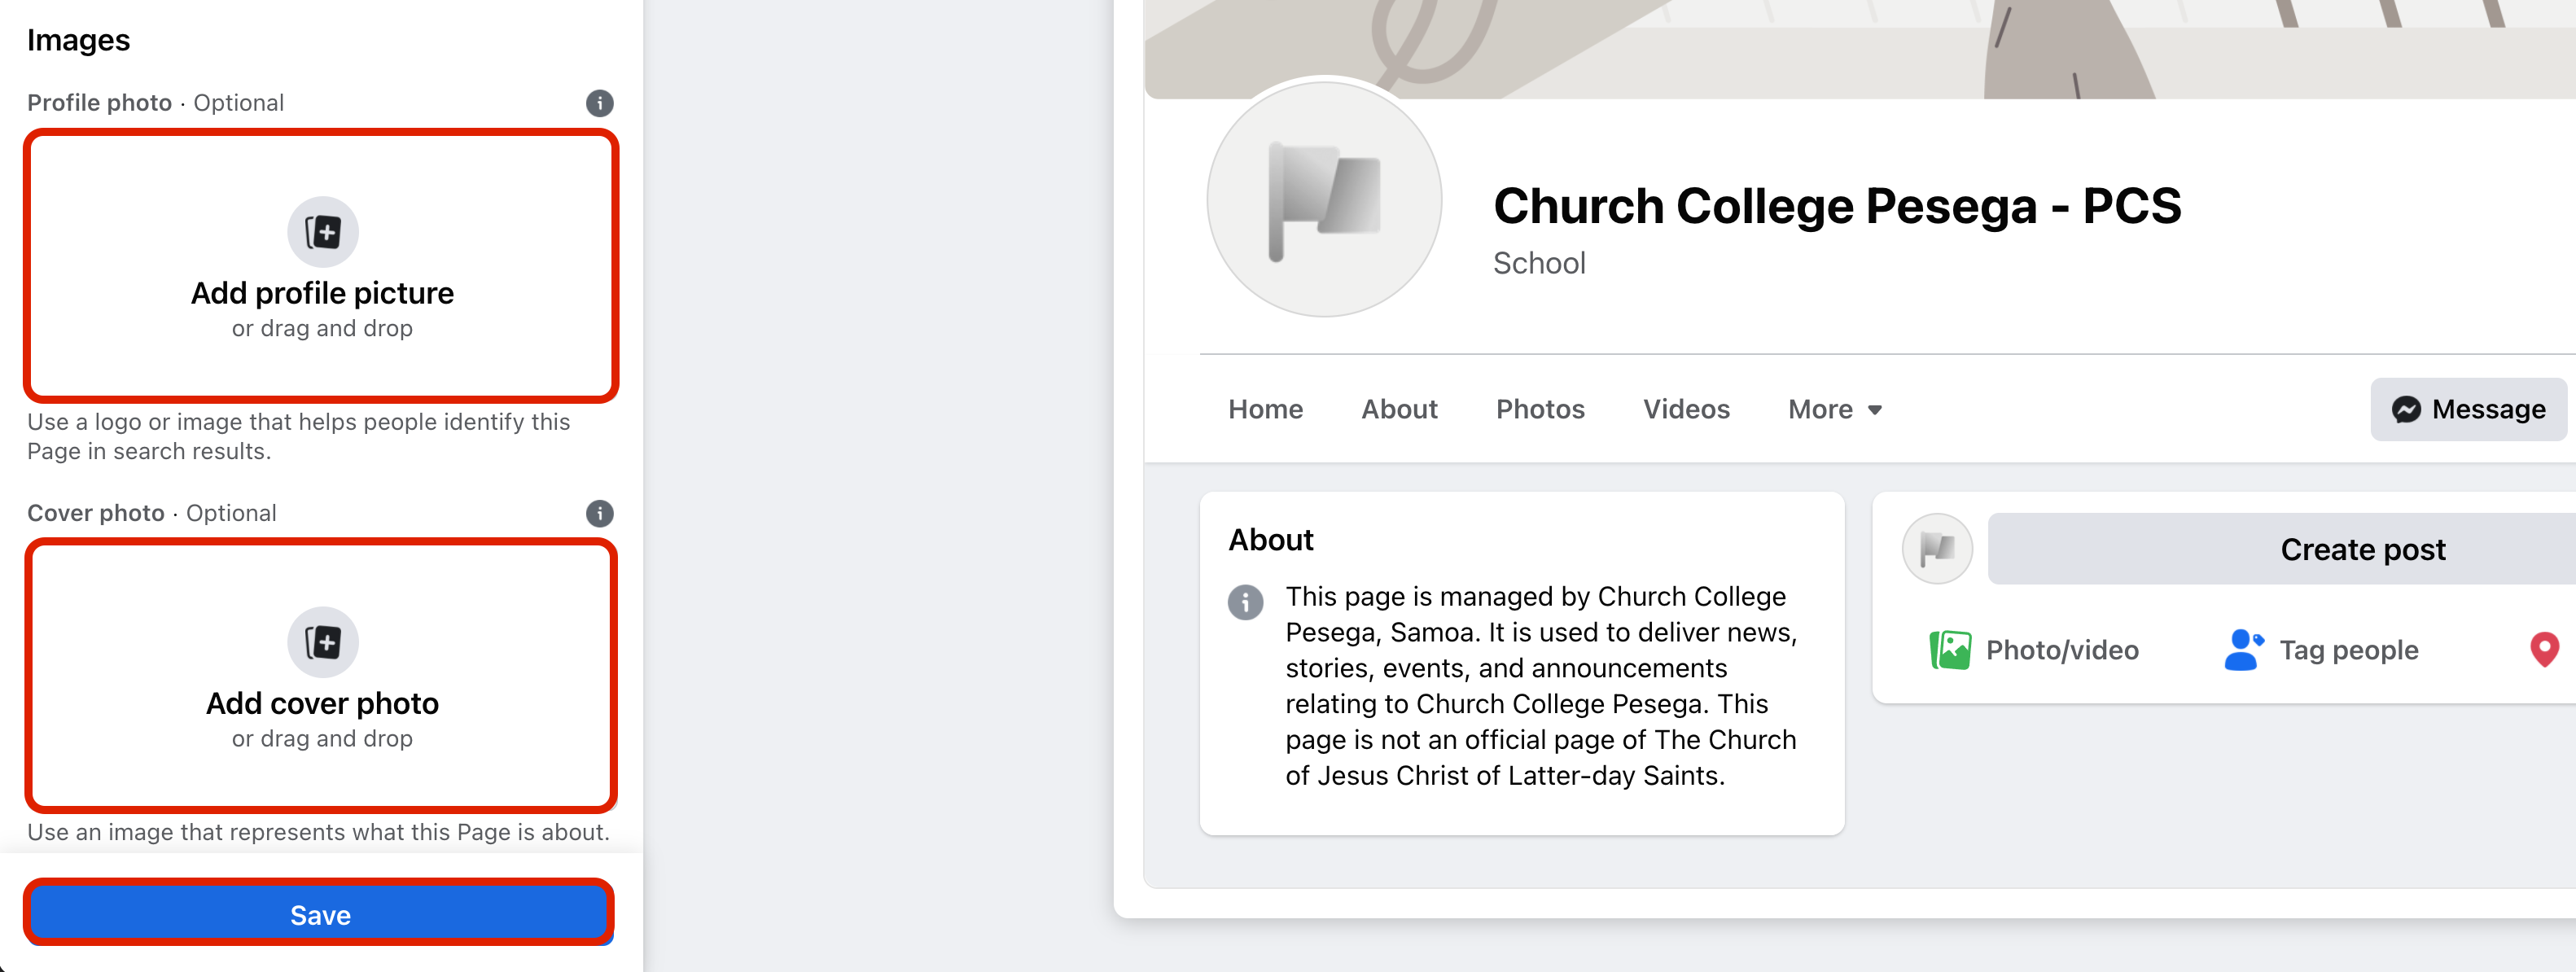
Task: Click the small flag avatar beside Create post
Action: point(1936,549)
